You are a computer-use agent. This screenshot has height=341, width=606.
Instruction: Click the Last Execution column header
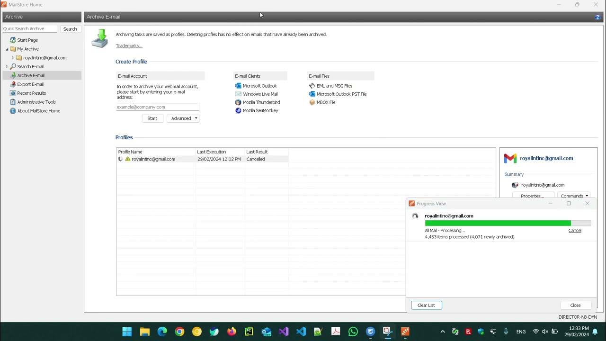[x=220, y=152]
